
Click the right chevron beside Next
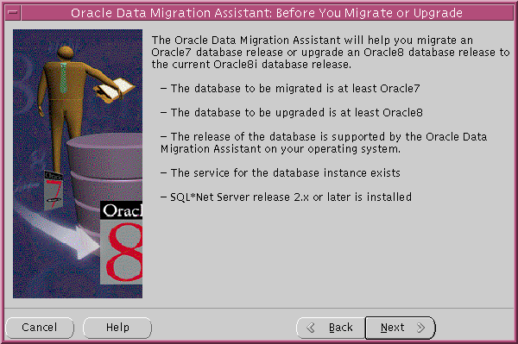coord(420,328)
